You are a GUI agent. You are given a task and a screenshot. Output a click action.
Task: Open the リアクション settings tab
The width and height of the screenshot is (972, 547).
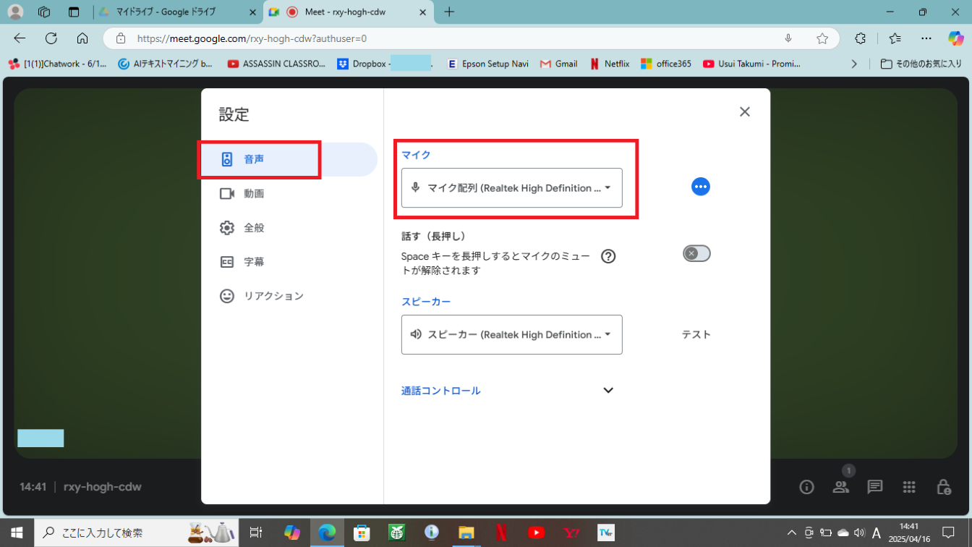(x=273, y=296)
